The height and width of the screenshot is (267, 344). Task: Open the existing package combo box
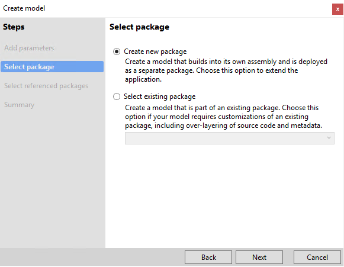[230, 138]
